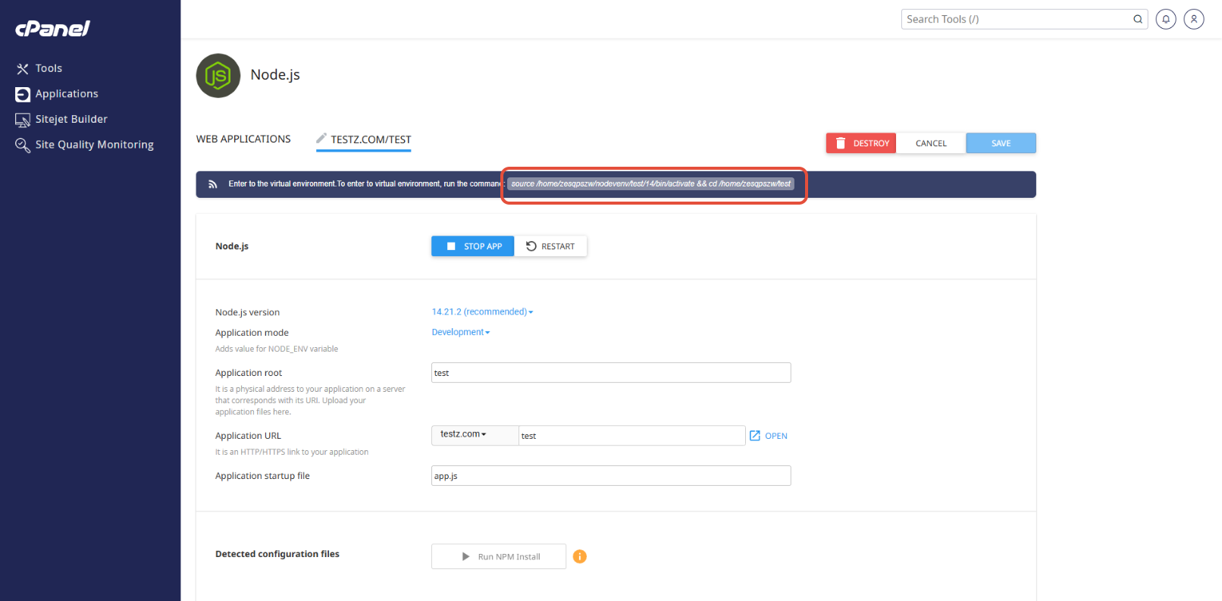Click the Node.js logo icon
Screen dimensions: 1222x601
coord(218,76)
